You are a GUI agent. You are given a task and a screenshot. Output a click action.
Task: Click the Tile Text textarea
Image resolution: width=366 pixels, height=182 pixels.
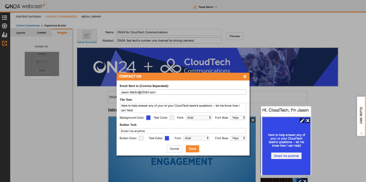tap(183, 107)
